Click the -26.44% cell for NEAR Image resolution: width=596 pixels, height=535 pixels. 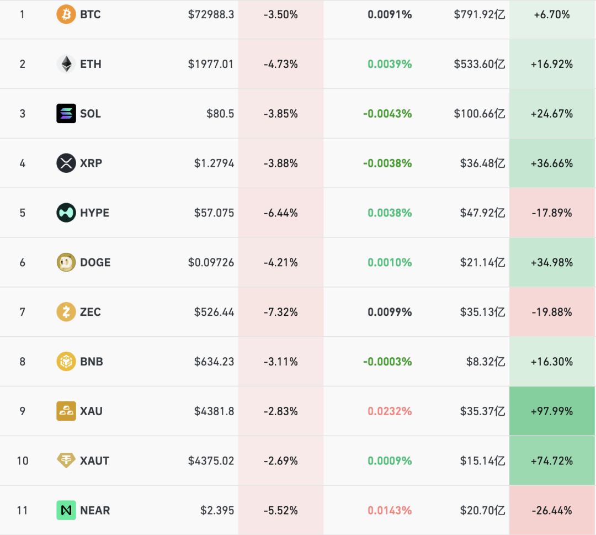[x=552, y=510]
